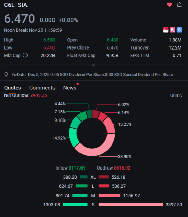Click the C6L SIA stock title

click(x=16, y=5)
